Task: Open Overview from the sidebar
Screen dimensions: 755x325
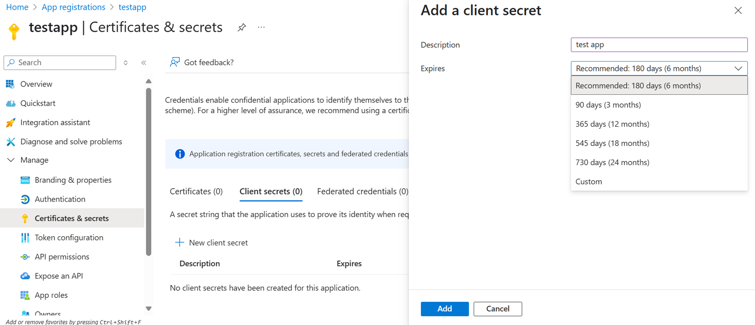Action: 36,84
